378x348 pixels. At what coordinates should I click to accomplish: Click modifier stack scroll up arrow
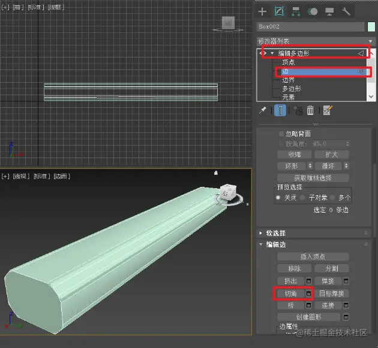tap(371, 53)
